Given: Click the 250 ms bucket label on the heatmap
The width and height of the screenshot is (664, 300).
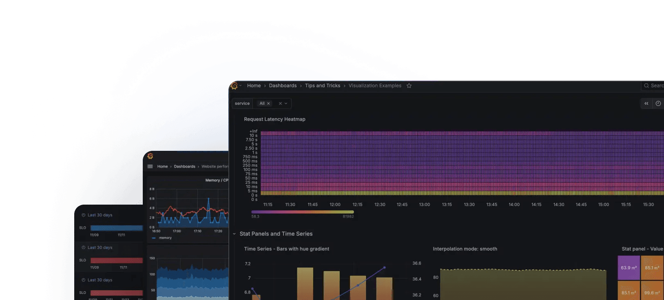Looking at the screenshot, I should click(x=250, y=165).
